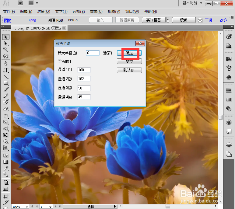Click the 复位 reset button

click(129, 61)
